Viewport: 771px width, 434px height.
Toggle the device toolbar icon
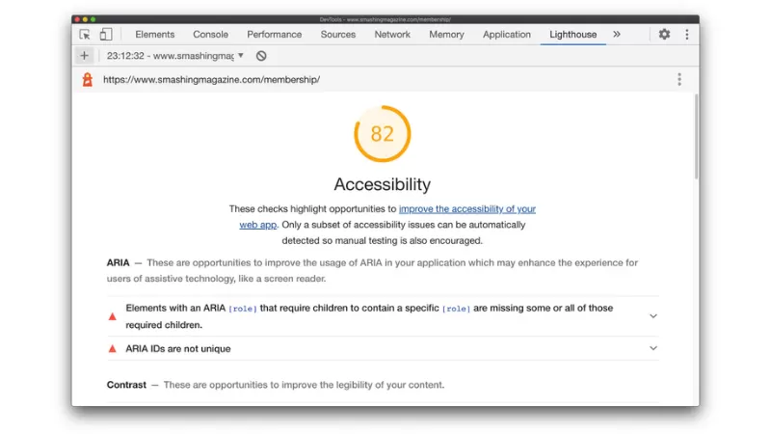[106, 35]
